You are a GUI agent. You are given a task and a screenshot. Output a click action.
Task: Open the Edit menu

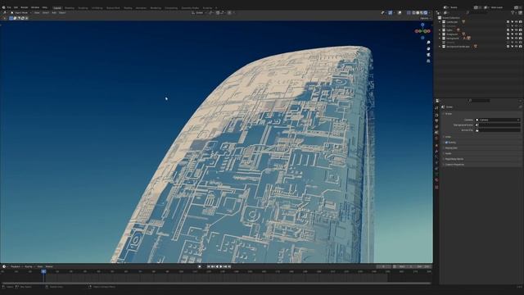[x=16, y=7]
